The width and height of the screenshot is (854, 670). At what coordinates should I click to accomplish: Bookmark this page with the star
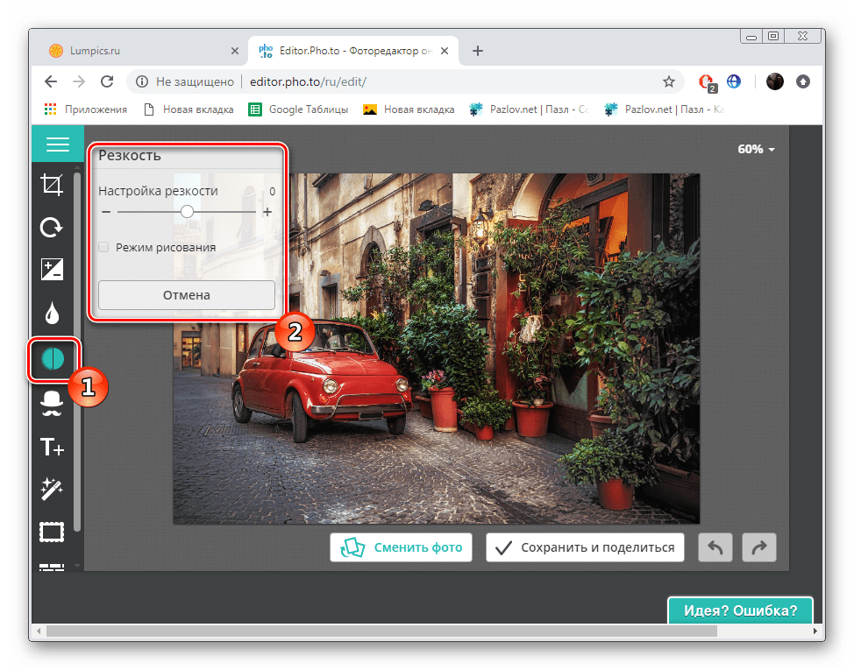tap(669, 81)
